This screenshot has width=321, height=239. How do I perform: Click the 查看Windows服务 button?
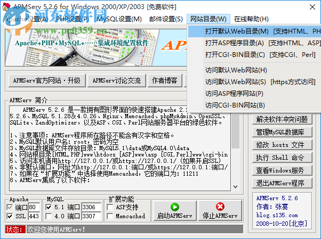pyautogui.click(x=282, y=170)
